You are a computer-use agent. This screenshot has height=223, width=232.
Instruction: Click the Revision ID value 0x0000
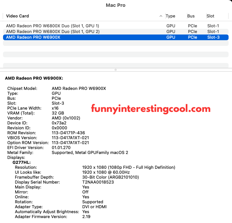pyautogui.click(x=60, y=128)
